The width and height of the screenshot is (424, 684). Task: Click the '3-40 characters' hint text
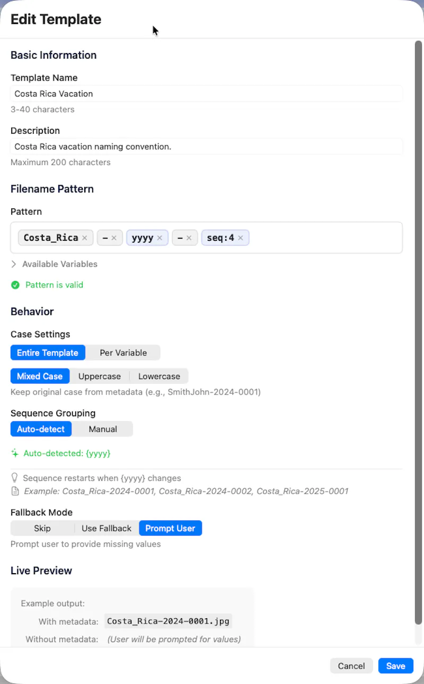tap(42, 110)
